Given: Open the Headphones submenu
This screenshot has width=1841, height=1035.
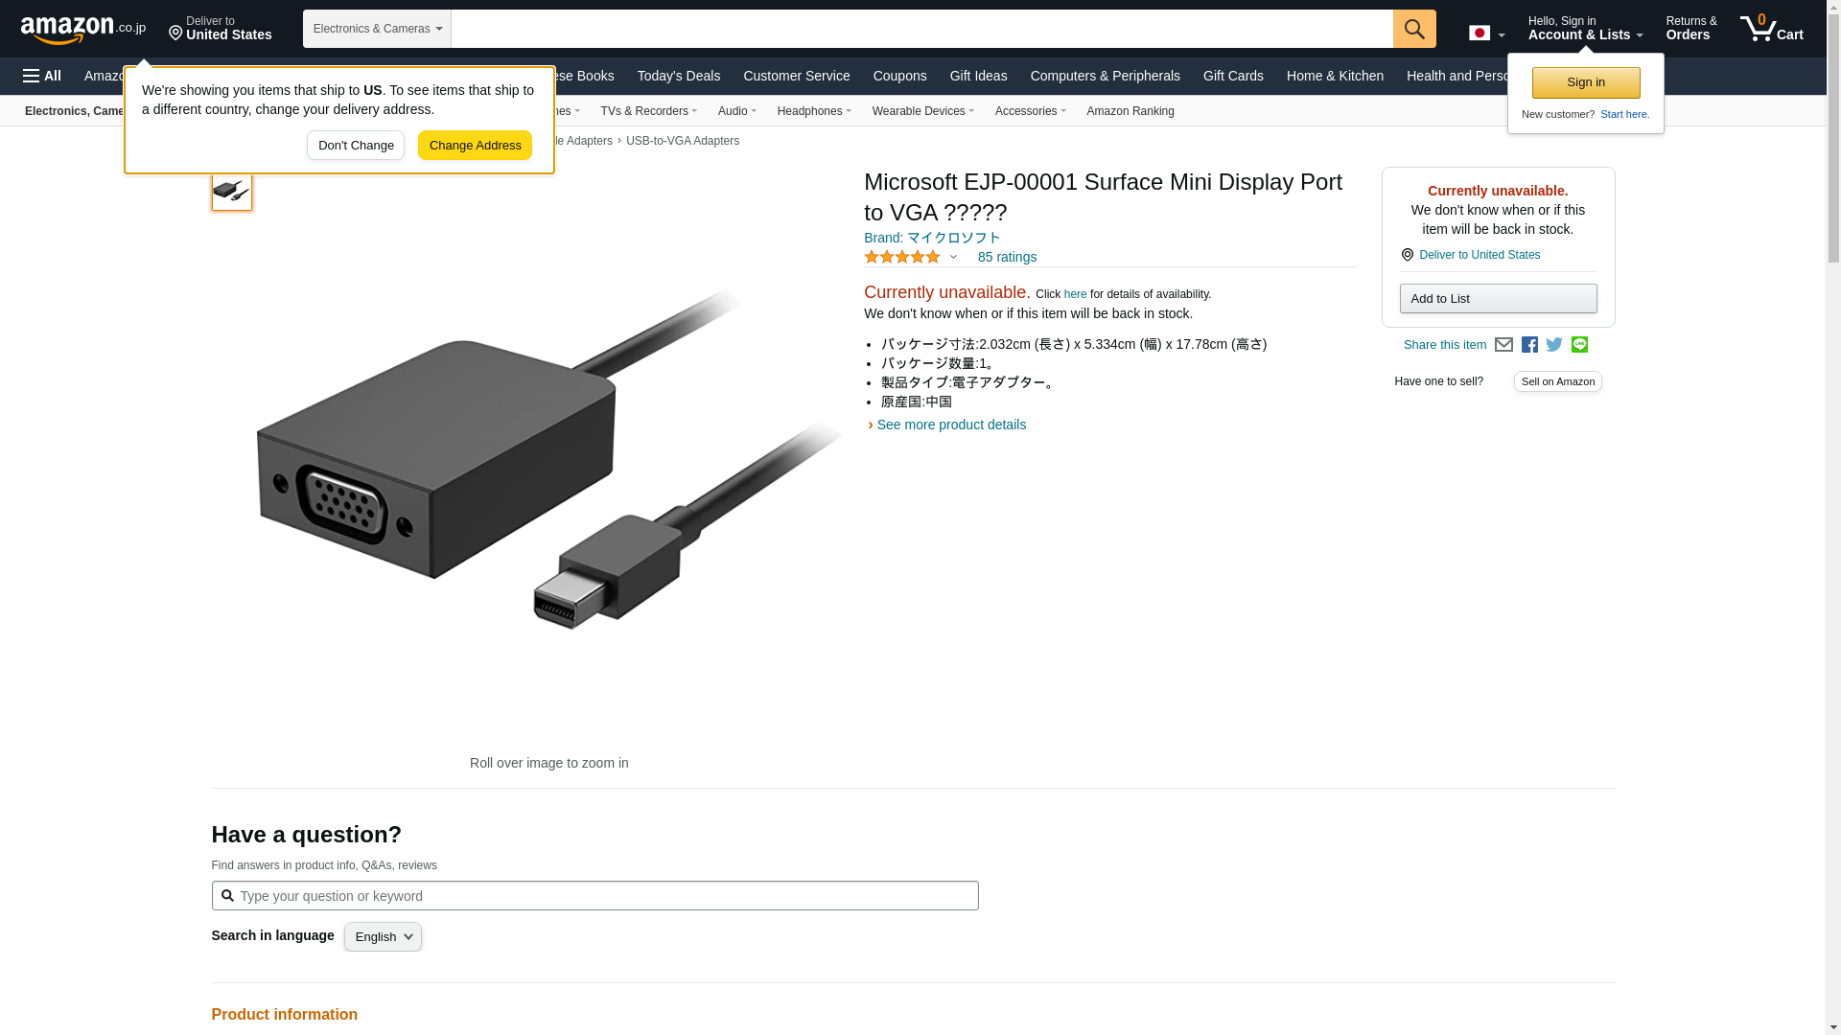Looking at the screenshot, I should coord(813,111).
